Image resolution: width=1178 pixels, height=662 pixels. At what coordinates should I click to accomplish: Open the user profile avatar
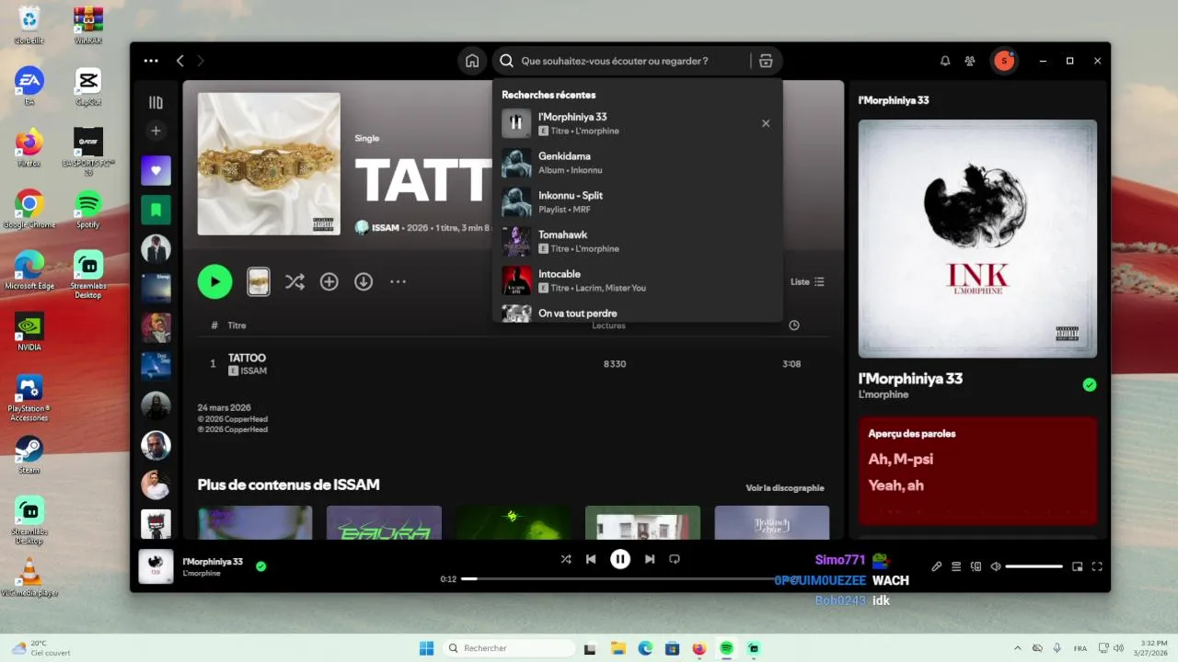coord(1004,61)
